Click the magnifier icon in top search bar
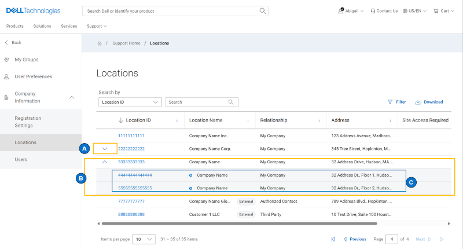Image resolution: width=463 pixels, height=249 pixels. click(x=262, y=11)
